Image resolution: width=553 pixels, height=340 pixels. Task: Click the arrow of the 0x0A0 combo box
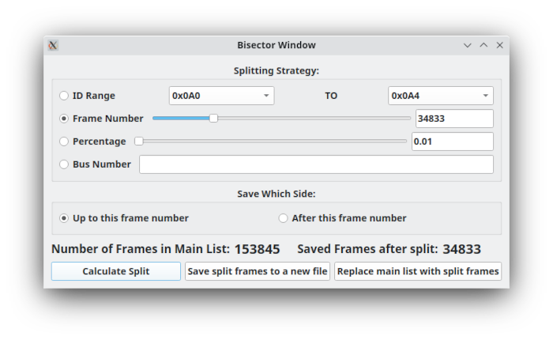[266, 96]
